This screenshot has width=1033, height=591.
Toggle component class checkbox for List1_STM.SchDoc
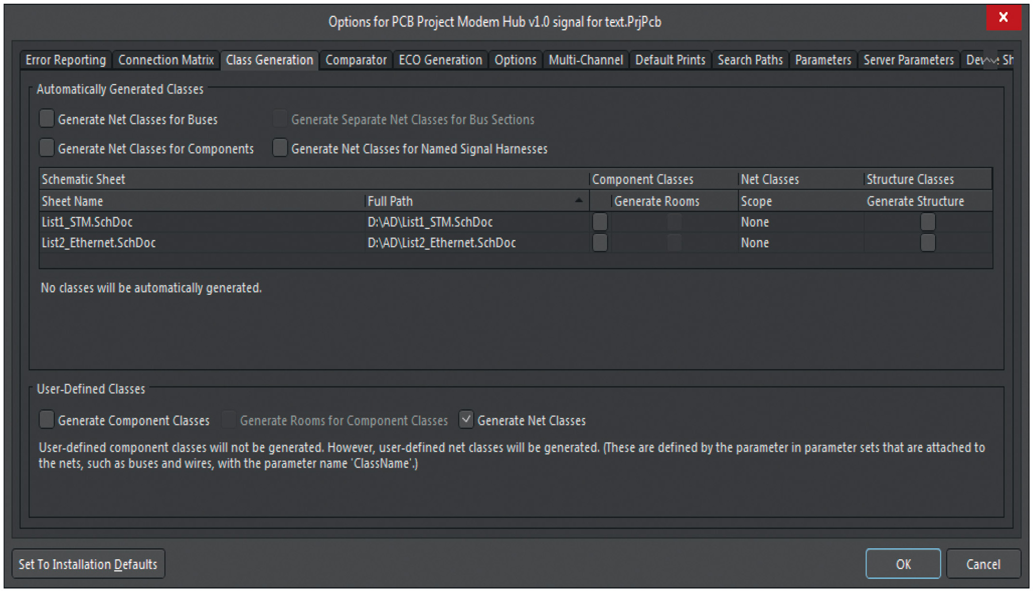pyautogui.click(x=600, y=222)
